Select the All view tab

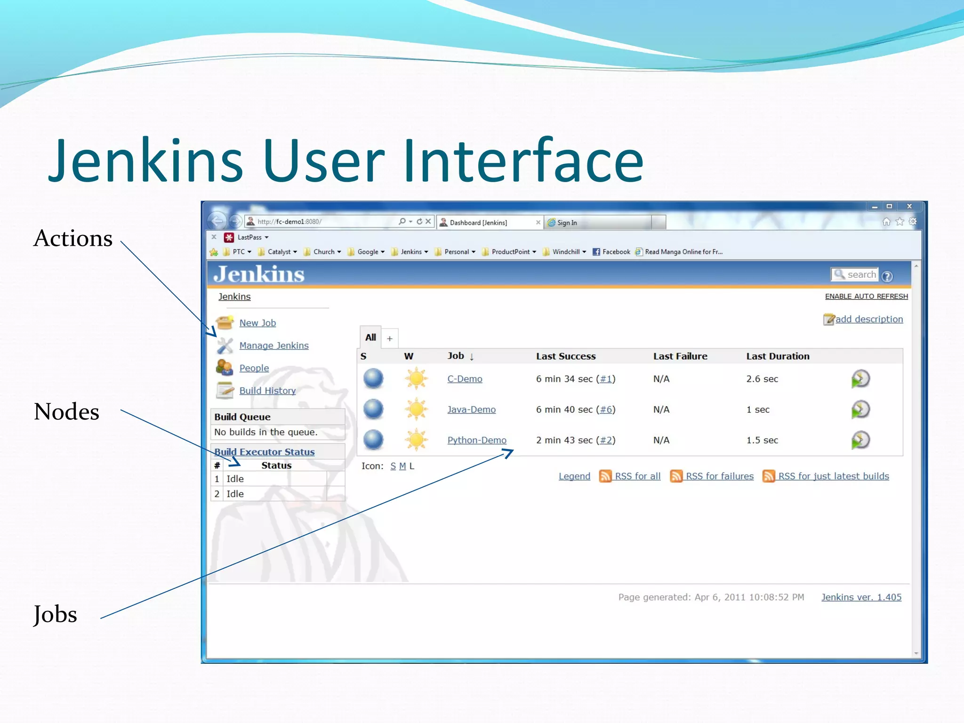370,337
